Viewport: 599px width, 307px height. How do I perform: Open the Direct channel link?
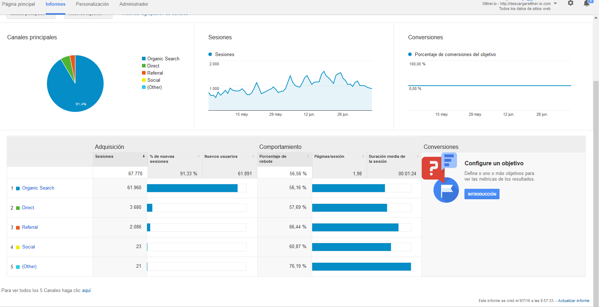coord(28,207)
